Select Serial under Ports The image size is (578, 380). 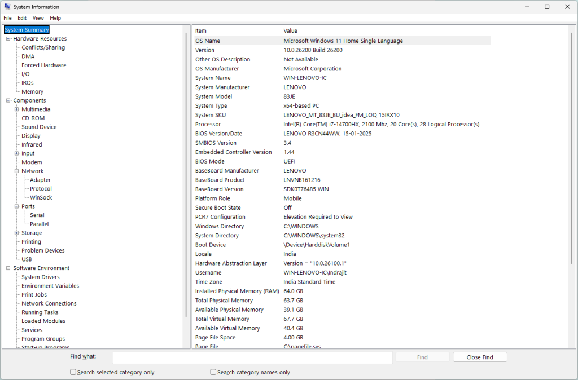(x=37, y=215)
